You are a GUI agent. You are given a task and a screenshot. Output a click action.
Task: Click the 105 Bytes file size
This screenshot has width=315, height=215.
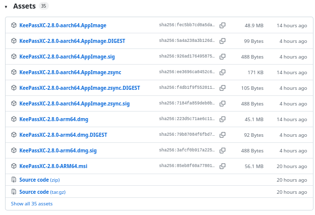click(253, 88)
